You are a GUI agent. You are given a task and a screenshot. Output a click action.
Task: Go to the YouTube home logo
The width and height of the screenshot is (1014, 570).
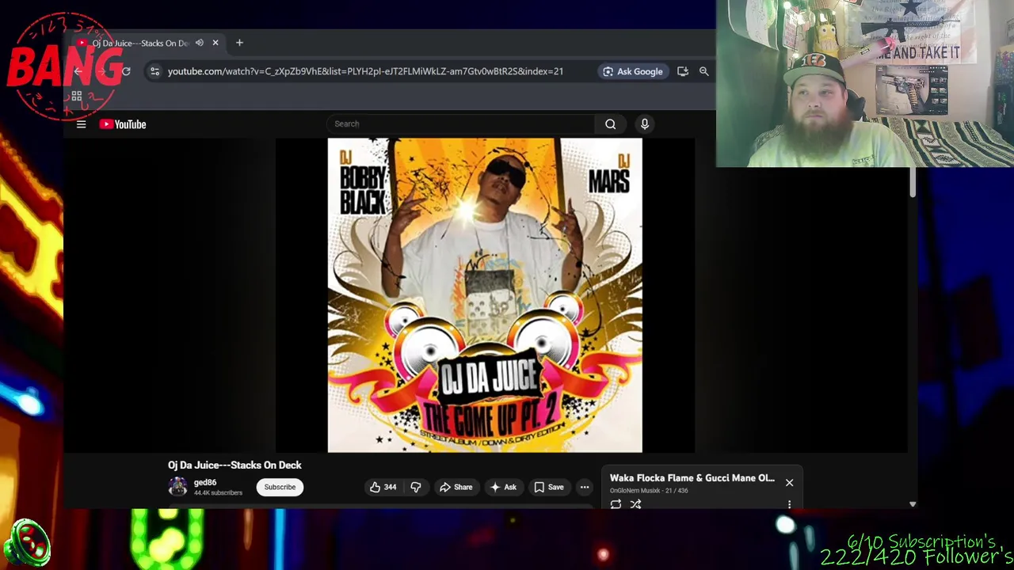click(123, 124)
